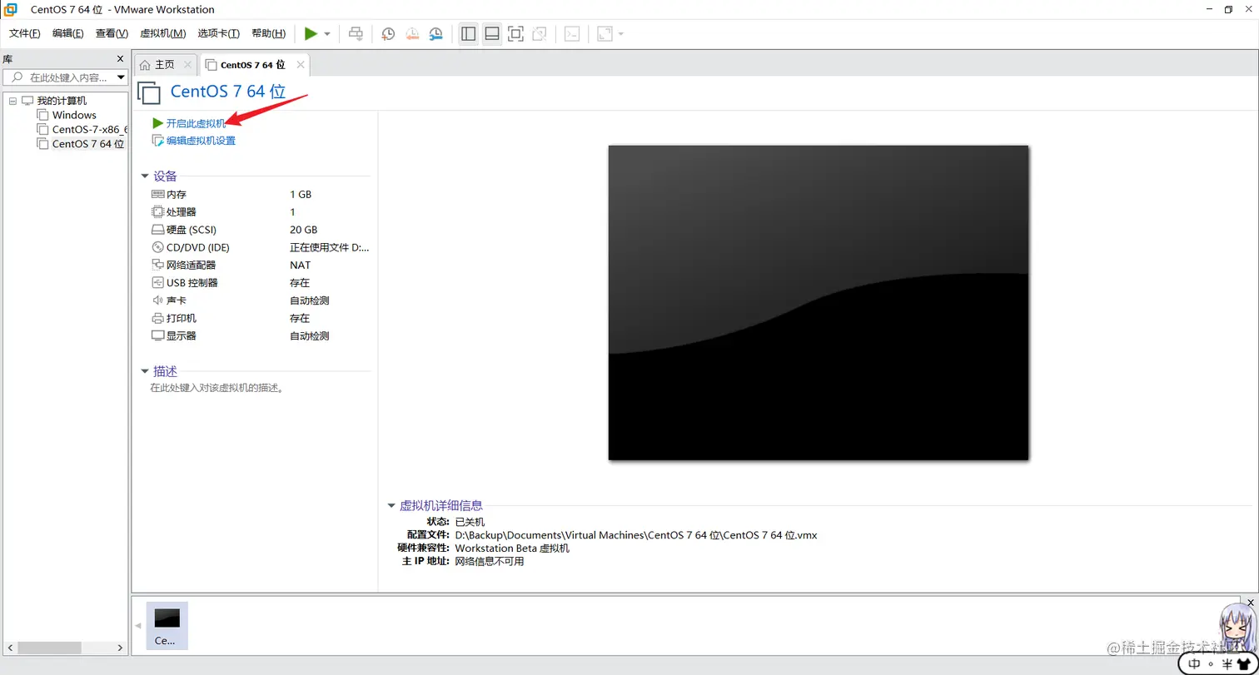The width and height of the screenshot is (1259, 675).
Task: Click the NAT network adapter value
Action: 301,265
